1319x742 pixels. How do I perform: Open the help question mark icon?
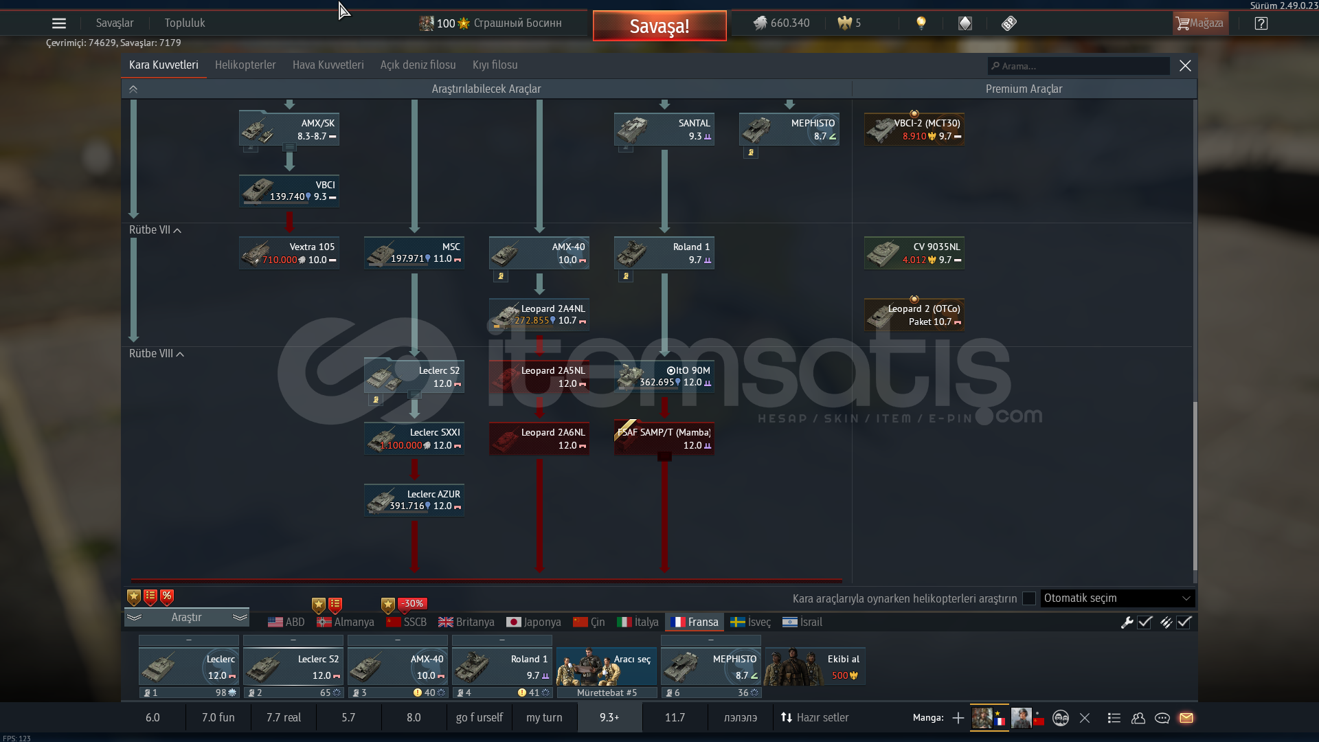1261,23
